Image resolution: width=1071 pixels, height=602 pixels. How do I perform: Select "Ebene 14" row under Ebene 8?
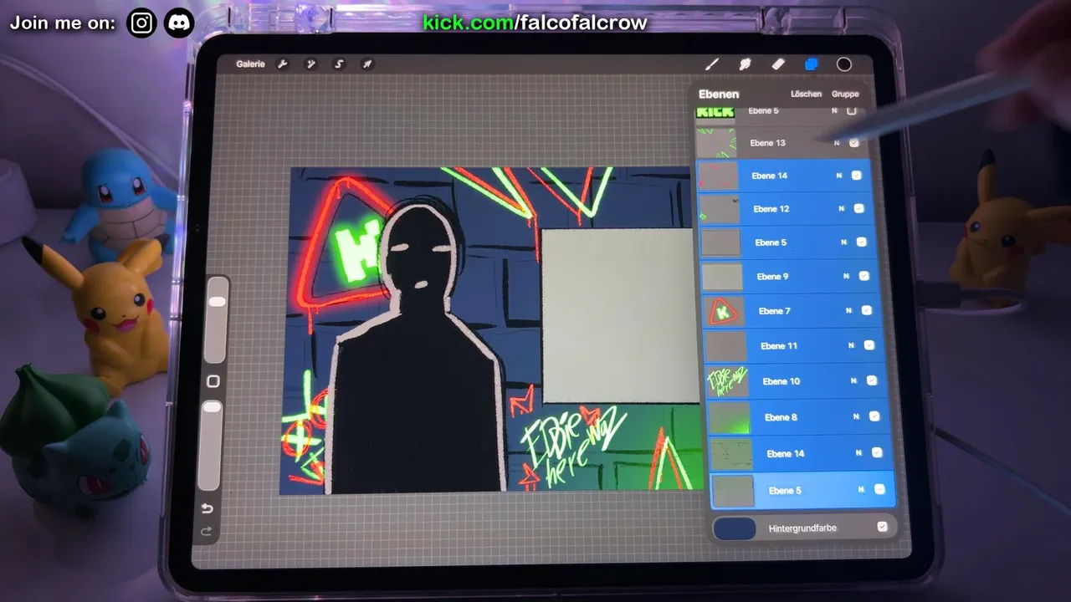(x=801, y=453)
